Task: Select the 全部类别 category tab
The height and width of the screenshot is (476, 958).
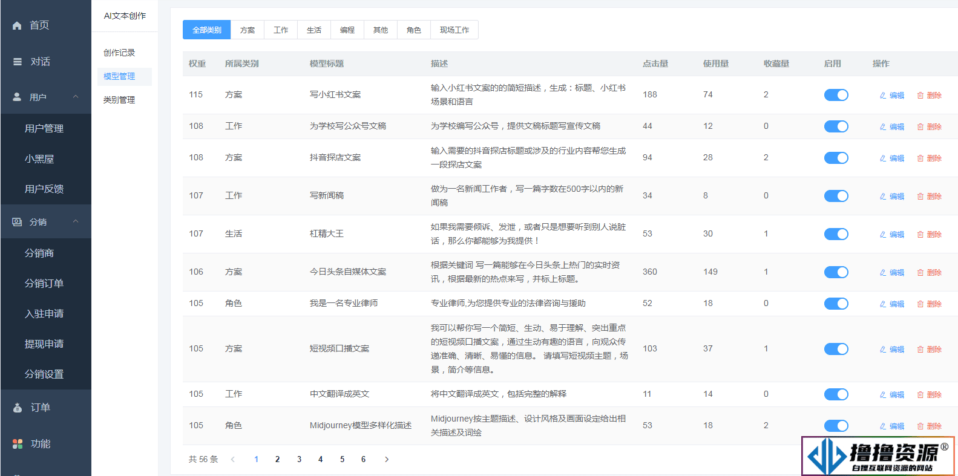Action: [207, 30]
